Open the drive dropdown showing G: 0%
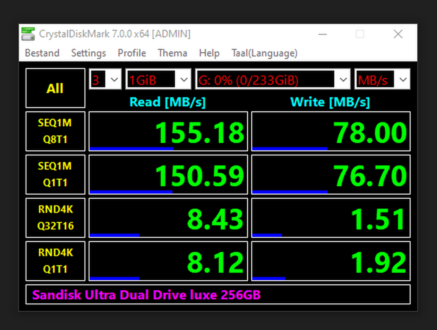Image resolution: width=437 pixels, height=330 pixels. pyautogui.click(x=273, y=79)
